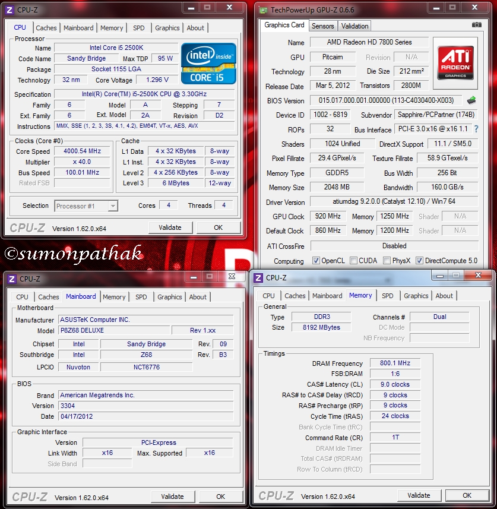Screen dimensions: 497x509
Task: Click the manufacturer ASUSTeK Computer INC.
Action: [x=145, y=320]
